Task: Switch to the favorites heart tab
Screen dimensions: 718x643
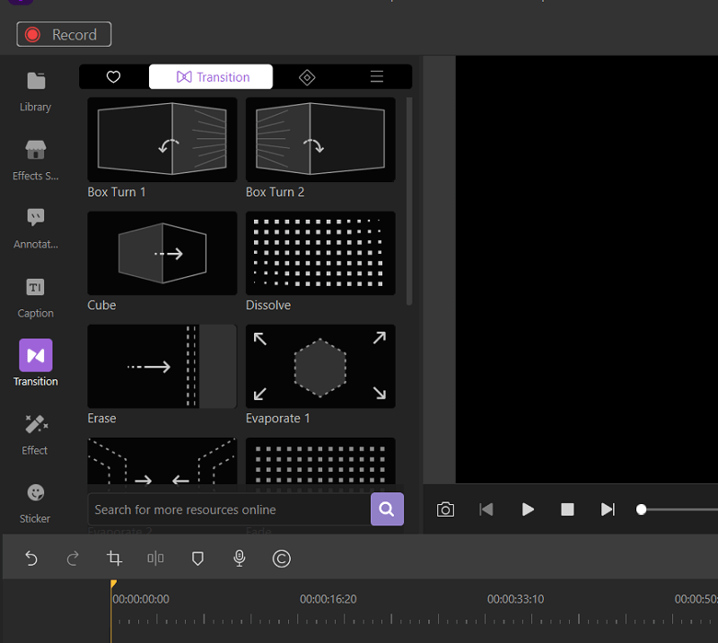Action: 114,77
